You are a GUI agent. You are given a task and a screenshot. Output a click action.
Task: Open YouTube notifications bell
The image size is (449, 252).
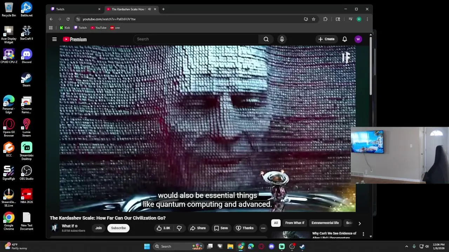(344, 39)
